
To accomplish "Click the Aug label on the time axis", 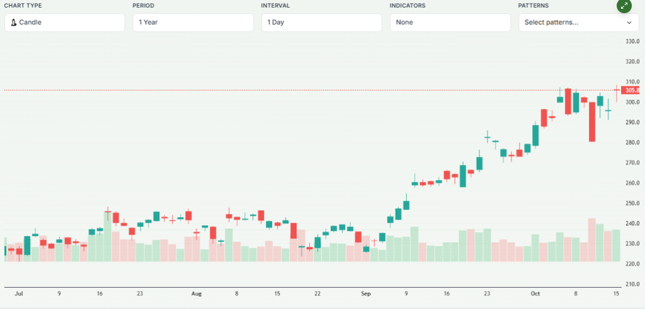I will 197,294.
